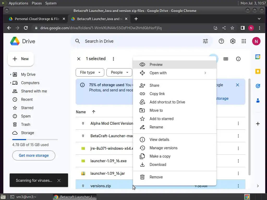Open Chrome tab search chevron
The image size is (267, 200).
point(259,19)
